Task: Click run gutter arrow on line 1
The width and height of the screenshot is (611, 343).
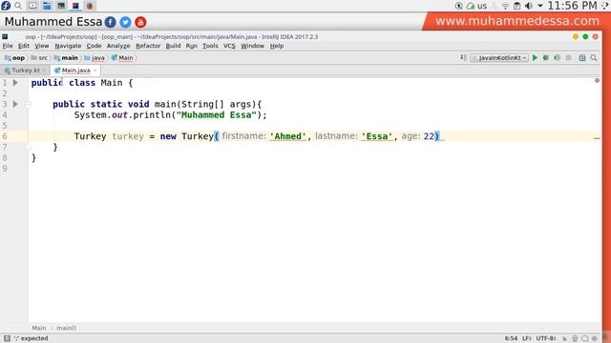Action: tap(15, 83)
